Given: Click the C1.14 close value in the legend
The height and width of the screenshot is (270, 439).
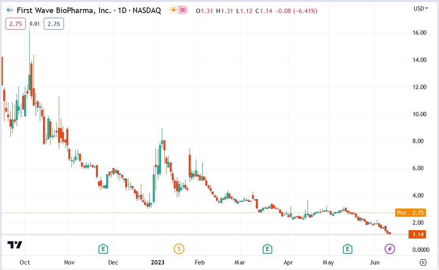Looking at the screenshot, I should point(263,11).
